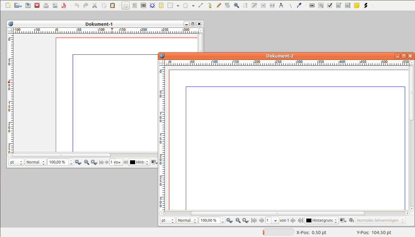The image size is (415, 237).
Task: Select the Freehand pencil tool
Action: [x=219, y=5]
